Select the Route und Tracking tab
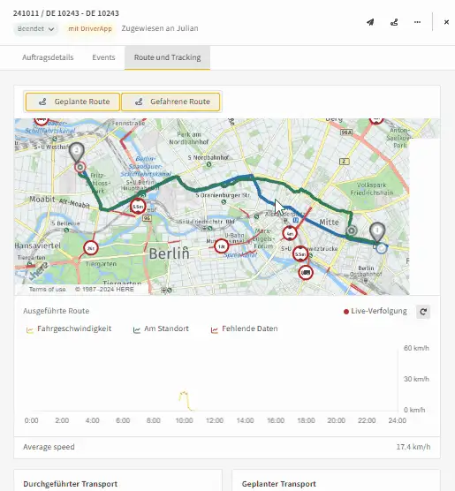This screenshot has width=455, height=491. tap(167, 57)
